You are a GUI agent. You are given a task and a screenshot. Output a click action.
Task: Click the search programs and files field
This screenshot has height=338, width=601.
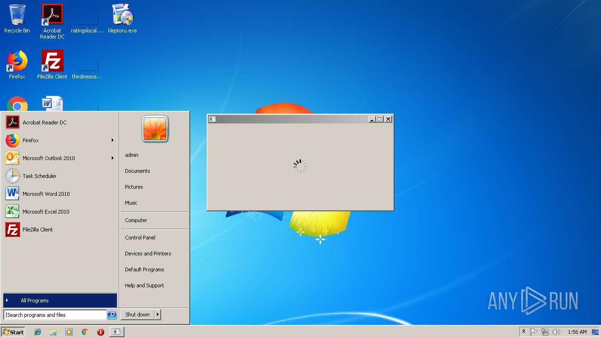click(x=55, y=315)
